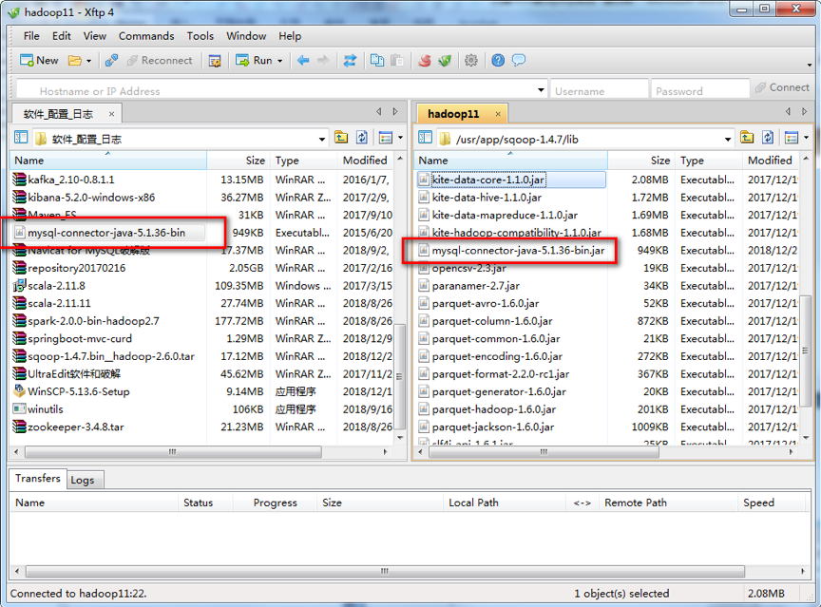Click the Run button

(x=254, y=60)
